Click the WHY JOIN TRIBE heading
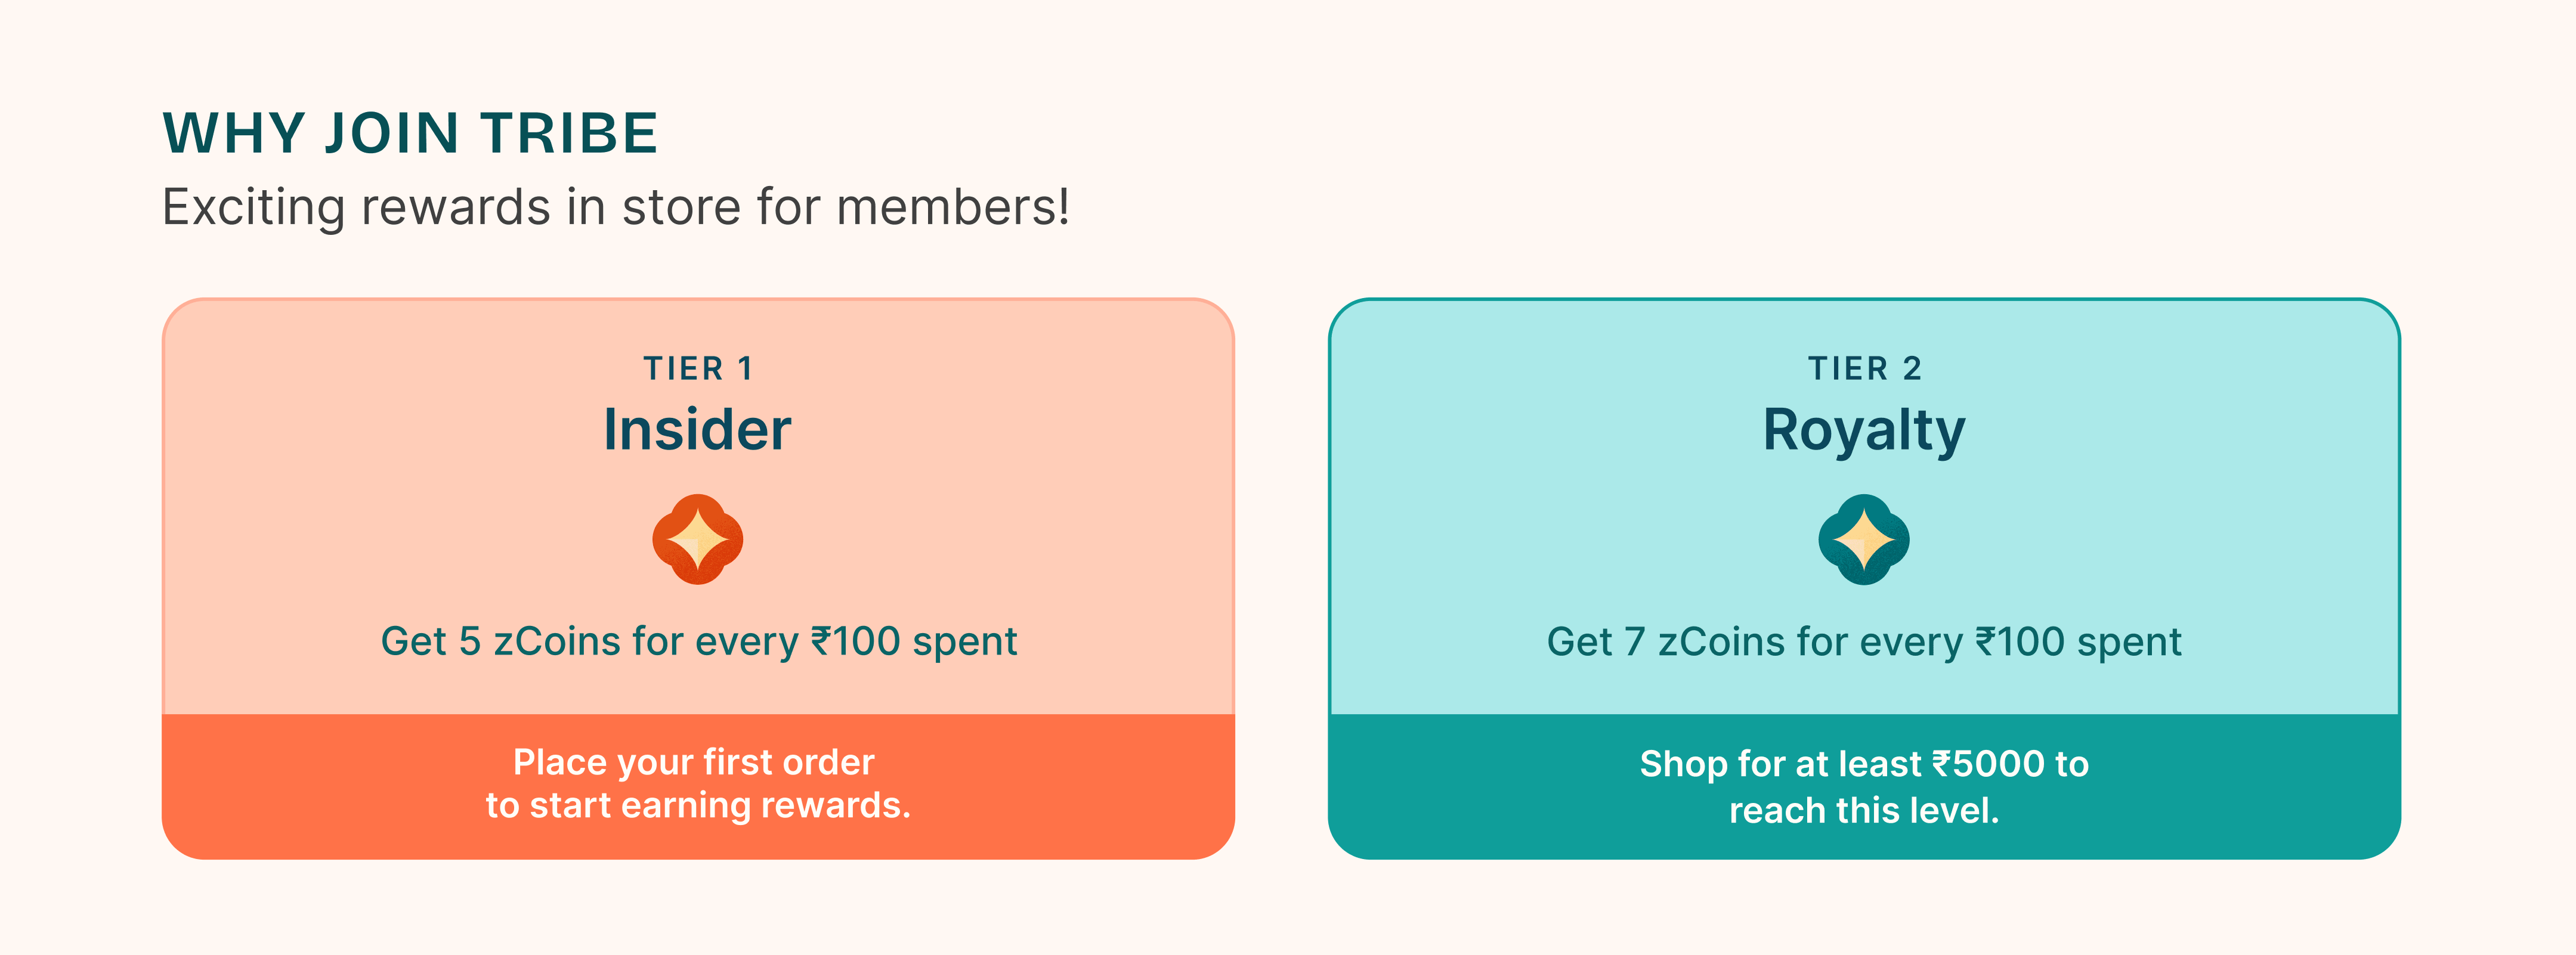Image resolution: width=2576 pixels, height=955 pixels. pyautogui.click(x=410, y=133)
